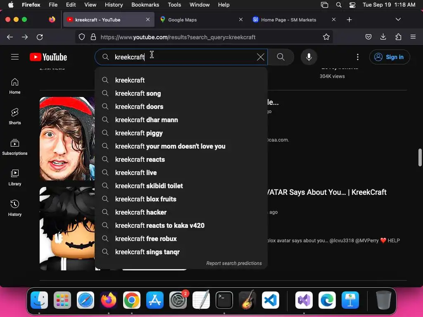Choose suggestion kreekcraft hacker

click(181, 212)
